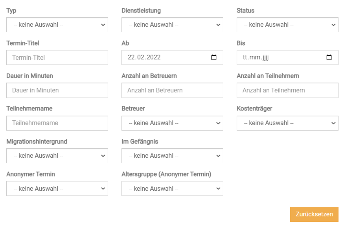Click the Altersgruppe (Anonymer Termin) label
Image resolution: width=344 pixels, height=225 pixels.
(x=166, y=174)
